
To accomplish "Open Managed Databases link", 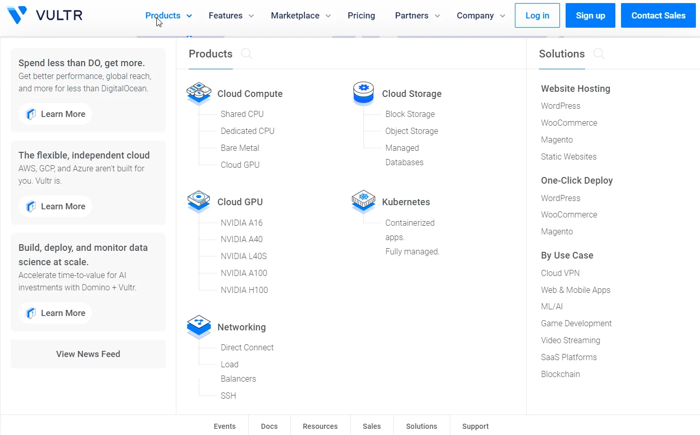I will tap(405, 155).
